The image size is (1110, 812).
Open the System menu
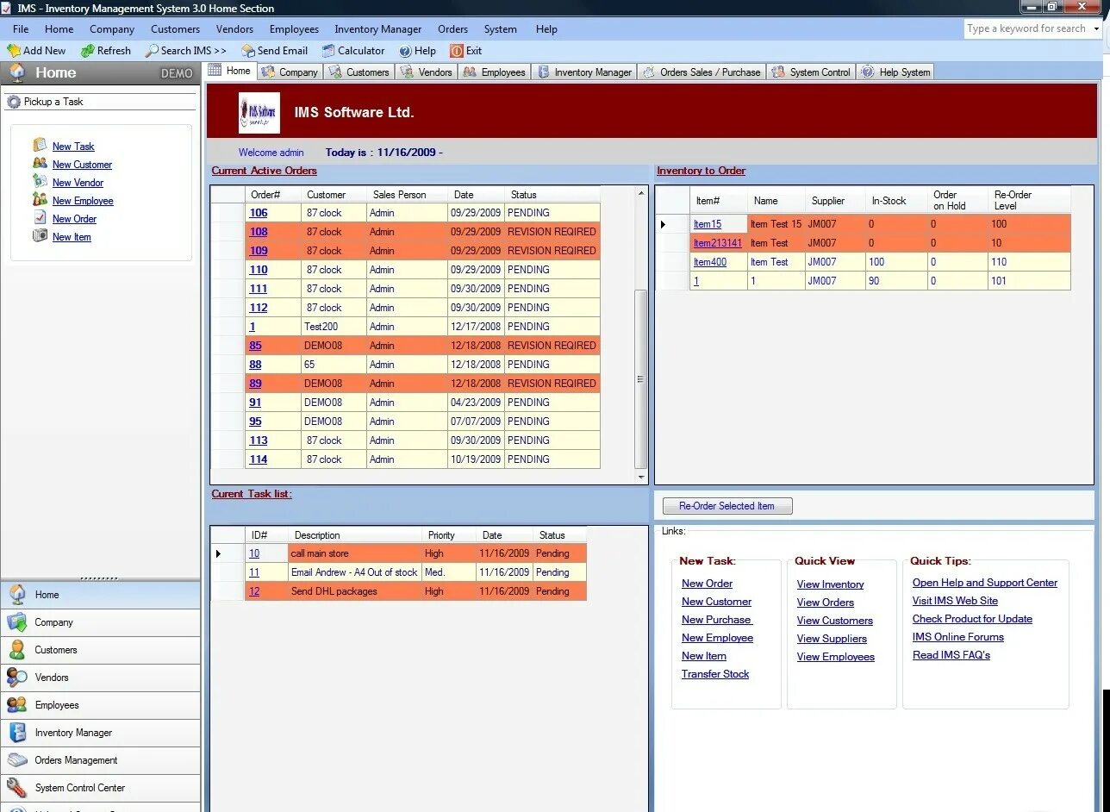tap(500, 29)
